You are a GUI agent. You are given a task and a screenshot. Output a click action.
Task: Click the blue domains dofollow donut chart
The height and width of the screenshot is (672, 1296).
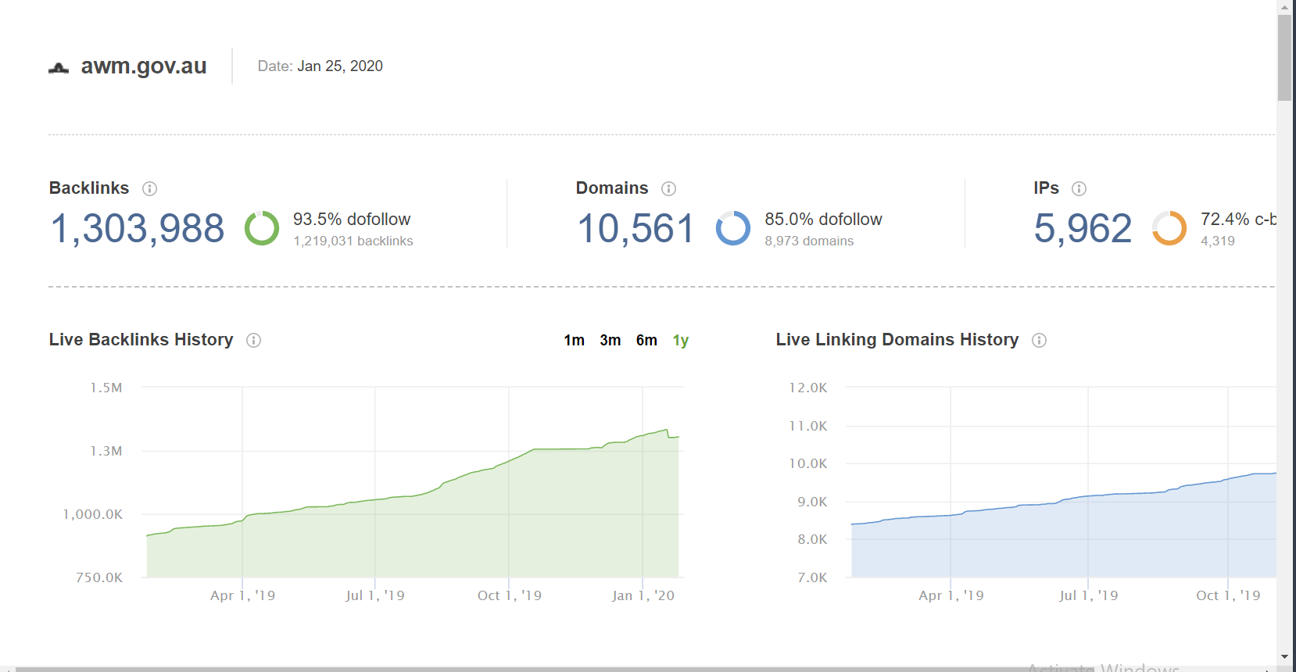pyautogui.click(x=733, y=228)
